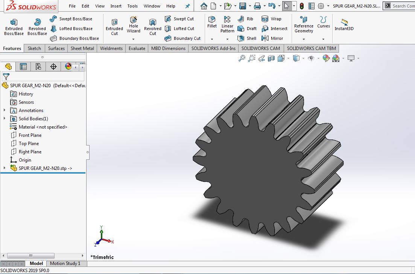The image size is (415, 274).
Task: Switch to the Sheet Metal tab
Action: (82, 48)
